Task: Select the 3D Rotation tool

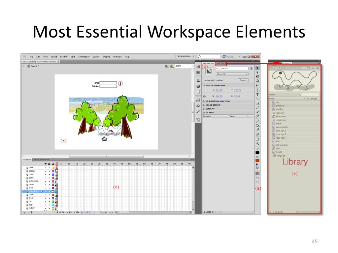Action: (x=257, y=81)
